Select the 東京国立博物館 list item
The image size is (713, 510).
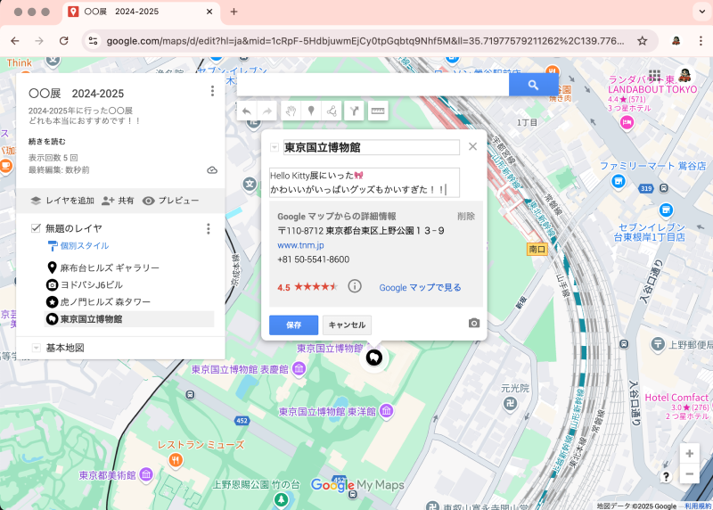(x=129, y=319)
